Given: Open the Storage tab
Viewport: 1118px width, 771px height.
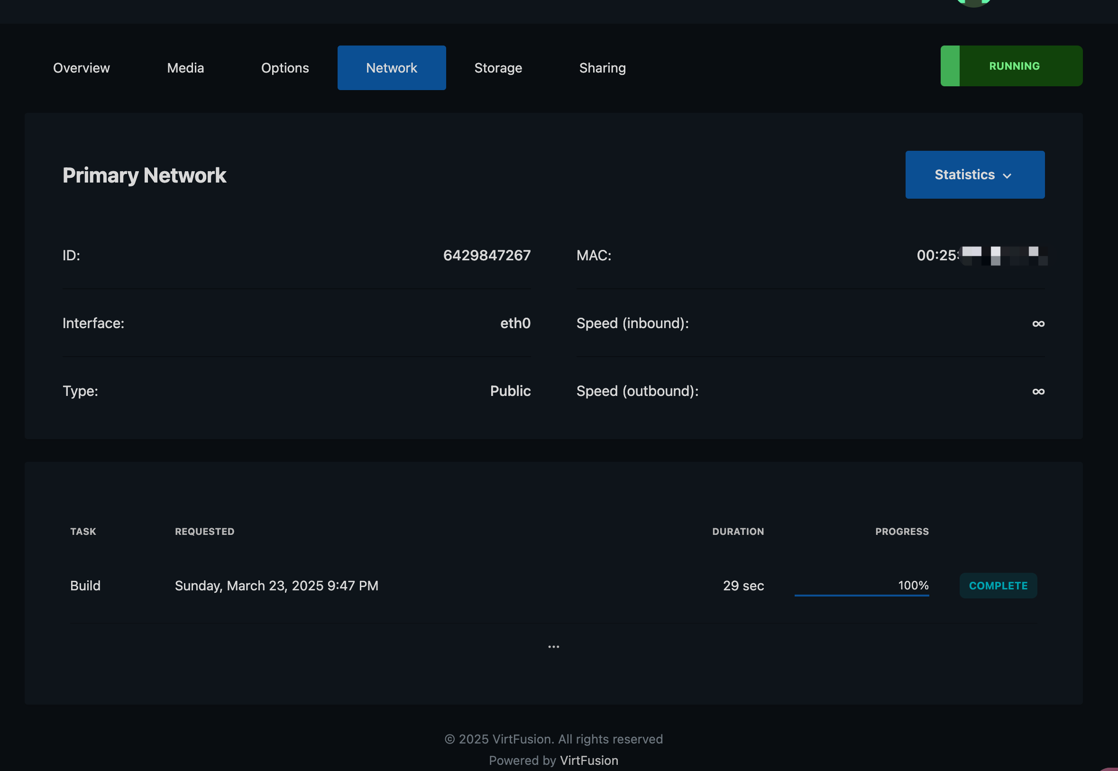Looking at the screenshot, I should pyautogui.click(x=498, y=68).
